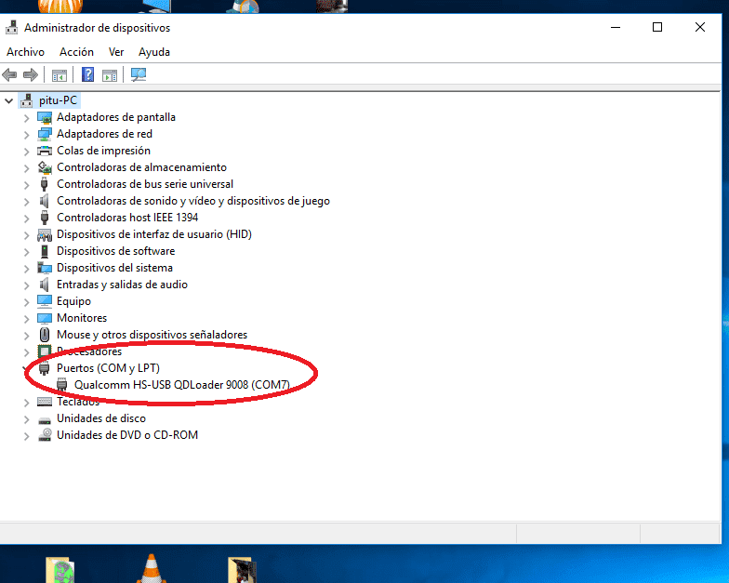Expand Controladoras de sonido y vídeo category
The height and width of the screenshot is (583, 729).
pos(26,202)
